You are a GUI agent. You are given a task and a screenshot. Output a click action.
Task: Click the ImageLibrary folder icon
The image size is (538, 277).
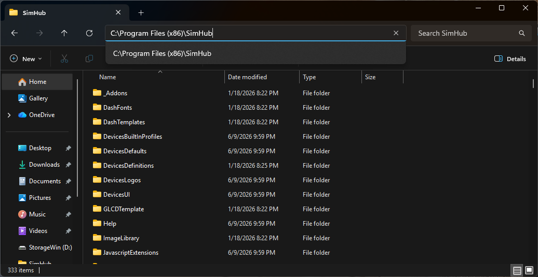click(x=97, y=238)
